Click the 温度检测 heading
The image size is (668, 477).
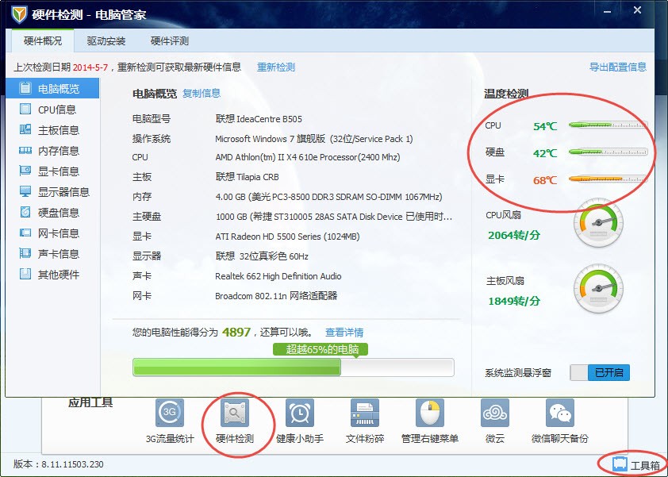click(506, 94)
